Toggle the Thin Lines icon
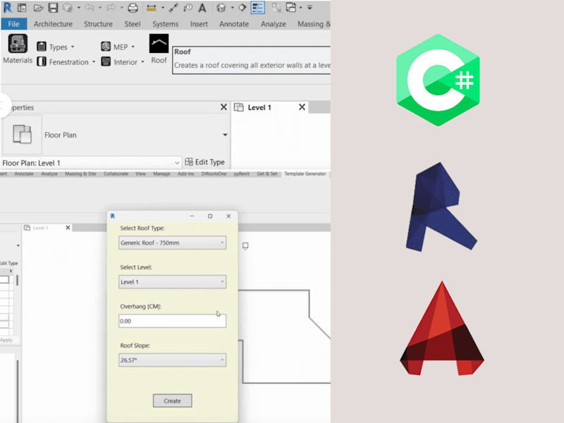The height and width of the screenshot is (423, 564). 258,8
